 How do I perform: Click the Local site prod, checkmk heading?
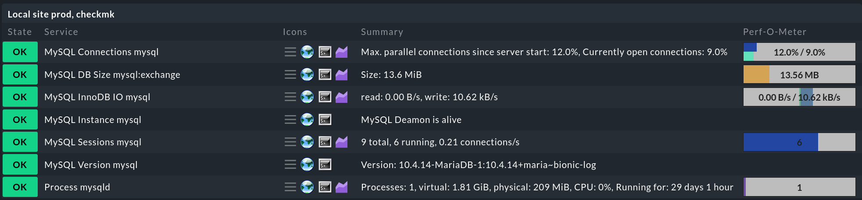tap(61, 14)
